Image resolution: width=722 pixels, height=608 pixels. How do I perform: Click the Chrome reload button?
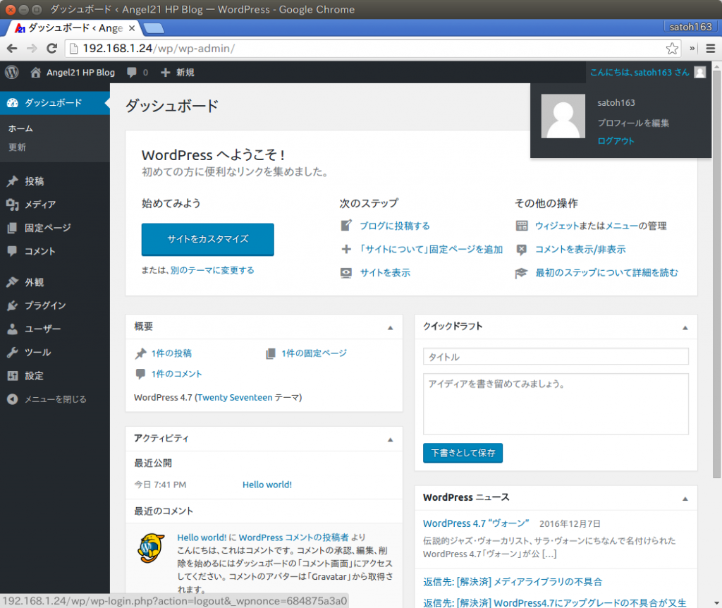(x=52, y=49)
